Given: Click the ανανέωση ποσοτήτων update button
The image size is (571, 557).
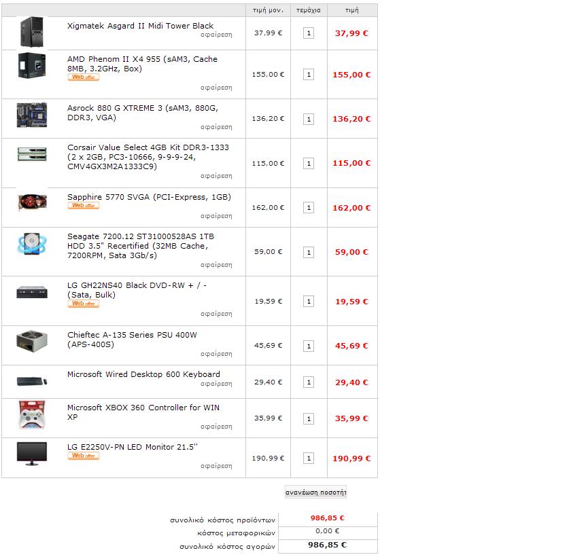Looking at the screenshot, I should click(x=315, y=492).
